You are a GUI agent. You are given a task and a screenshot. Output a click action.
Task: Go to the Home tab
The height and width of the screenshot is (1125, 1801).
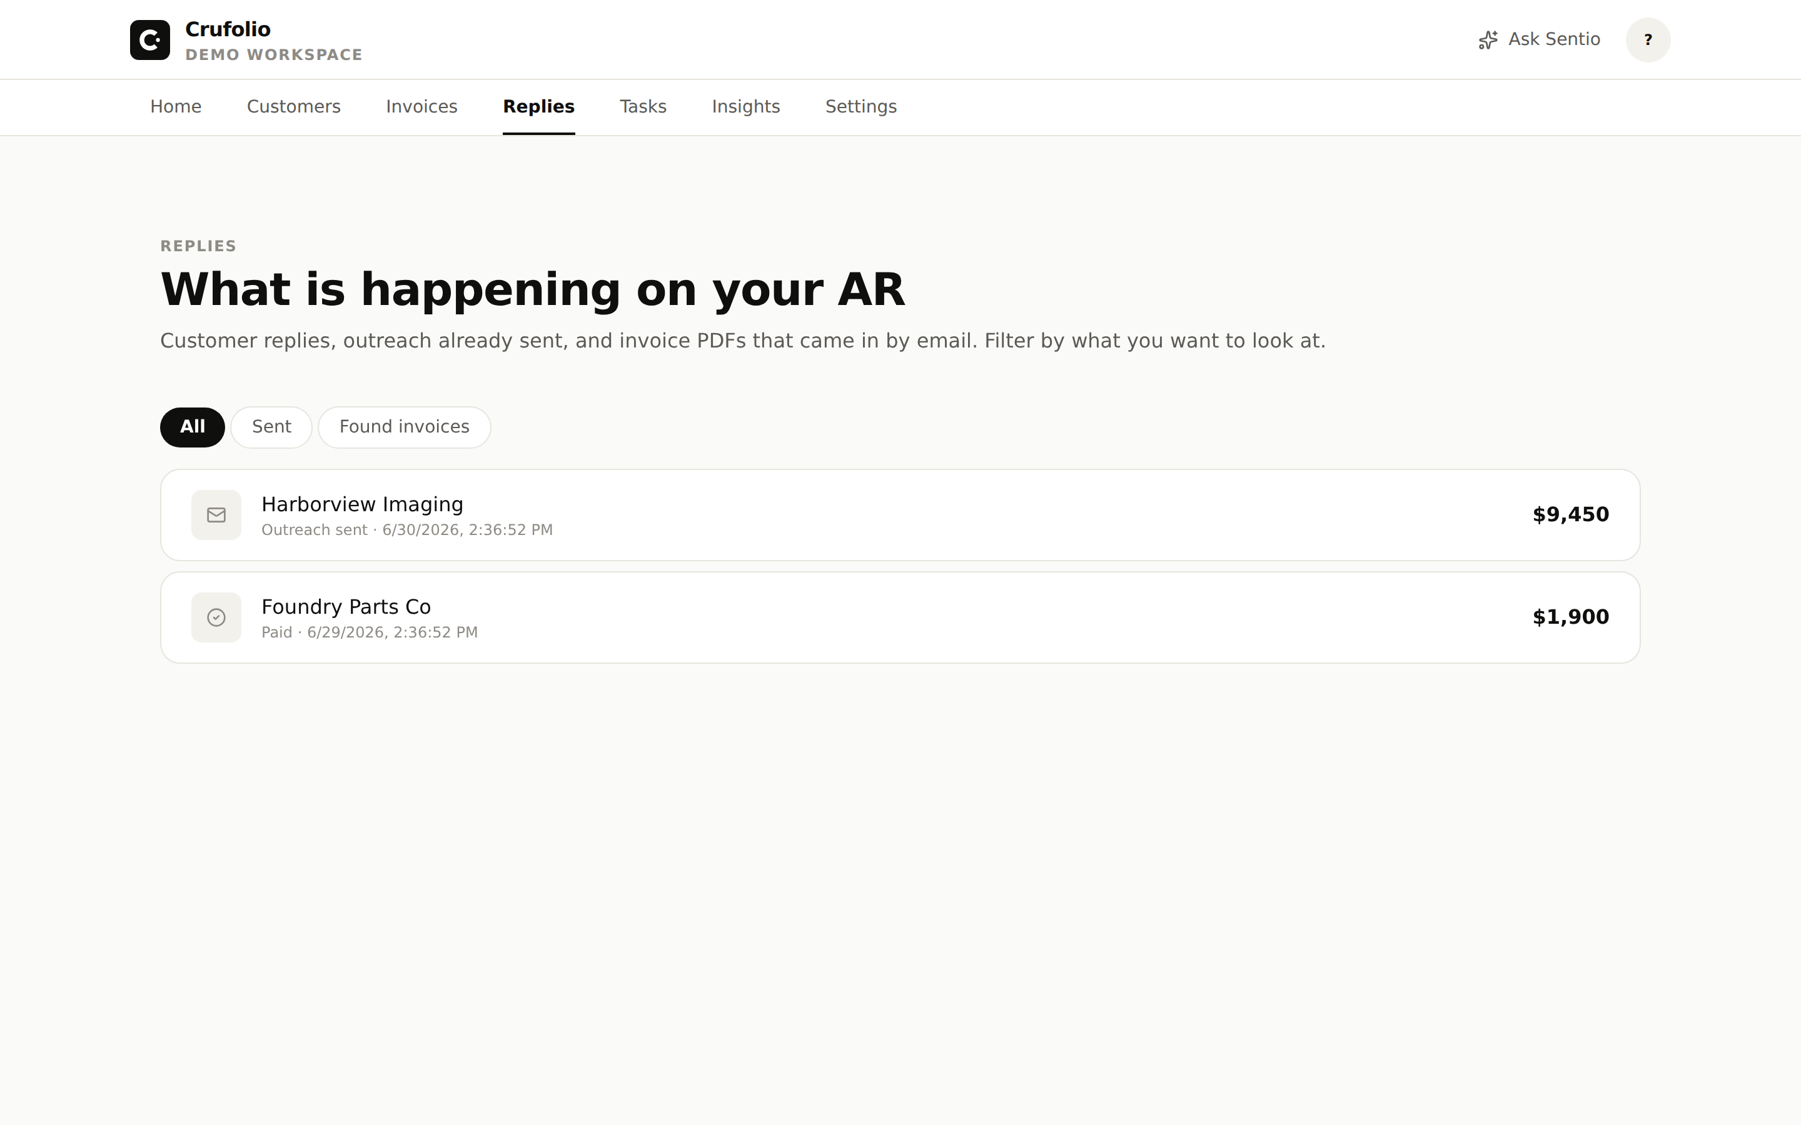[x=176, y=106]
